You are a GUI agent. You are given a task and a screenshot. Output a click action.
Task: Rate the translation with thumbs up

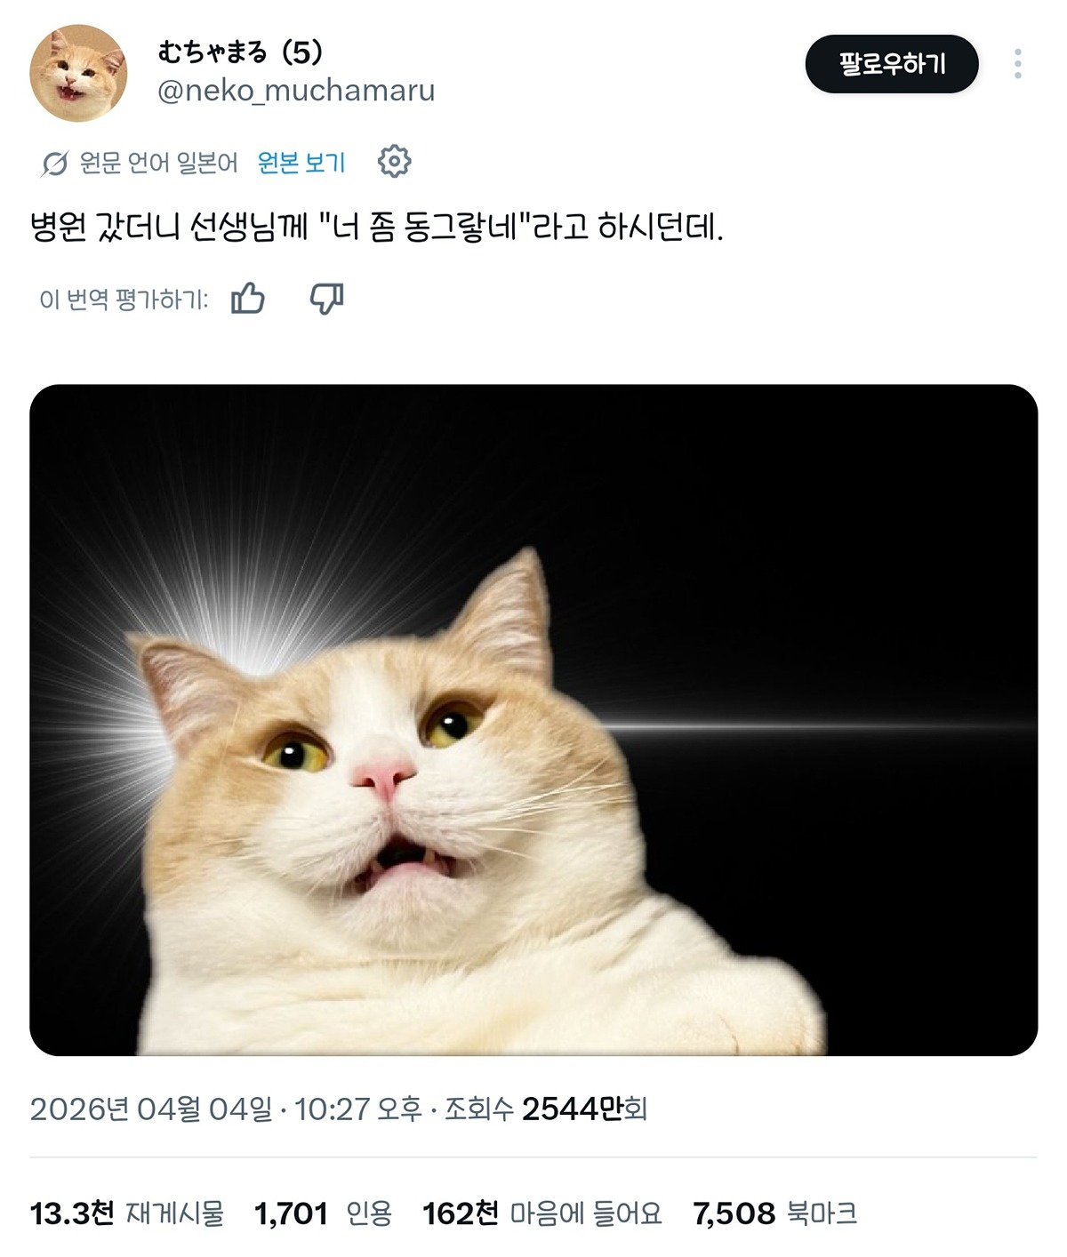(x=248, y=299)
